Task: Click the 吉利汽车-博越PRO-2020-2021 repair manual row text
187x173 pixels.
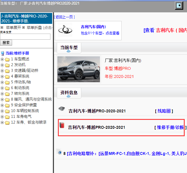Action: coord(97,127)
